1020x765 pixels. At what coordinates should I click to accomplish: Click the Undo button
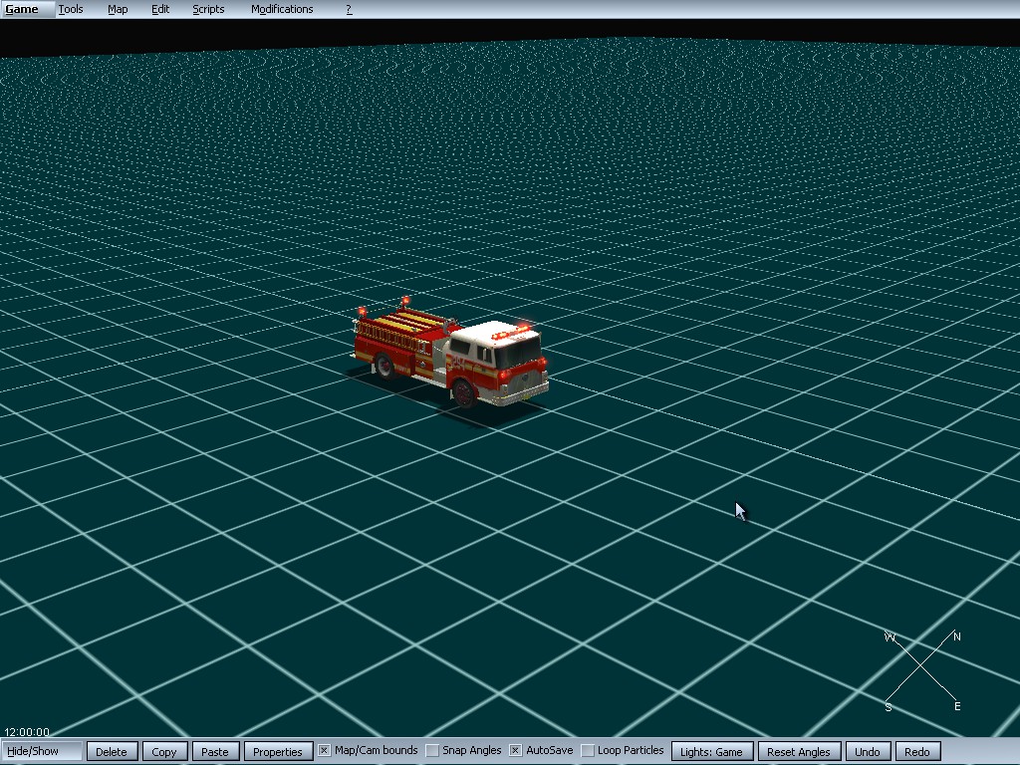click(x=868, y=751)
